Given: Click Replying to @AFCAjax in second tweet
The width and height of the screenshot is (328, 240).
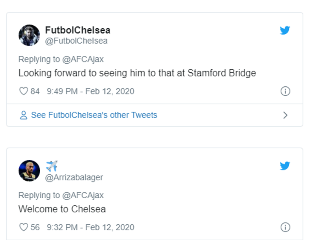Looking at the screenshot, I should coord(61,195).
